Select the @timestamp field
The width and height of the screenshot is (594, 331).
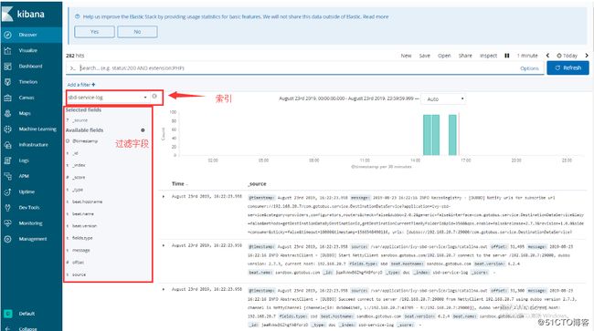tap(85, 141)
